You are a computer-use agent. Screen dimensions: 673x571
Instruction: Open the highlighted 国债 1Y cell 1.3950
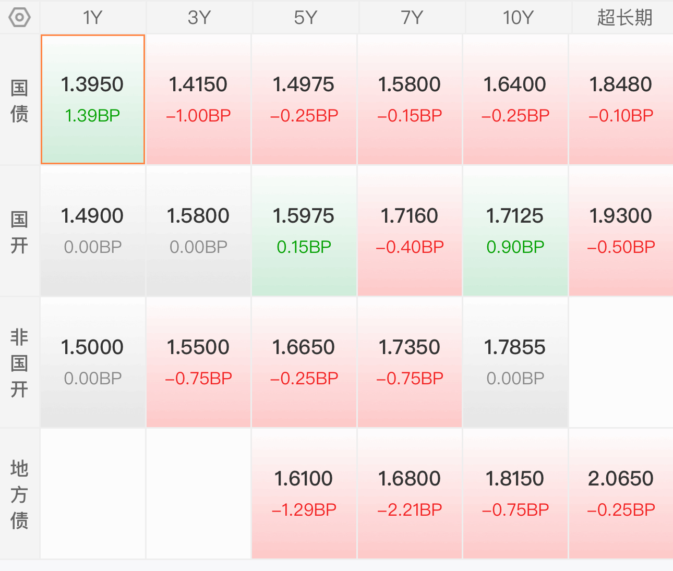tap(93, 100)
